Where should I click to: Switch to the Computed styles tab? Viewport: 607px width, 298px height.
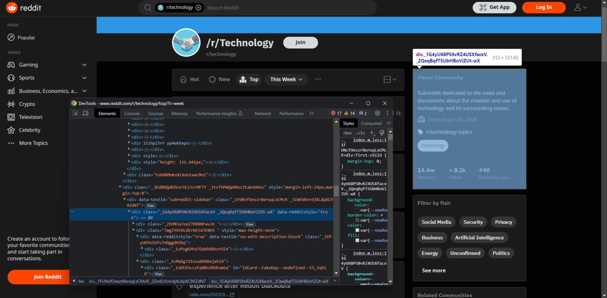[x=371, y=123]
